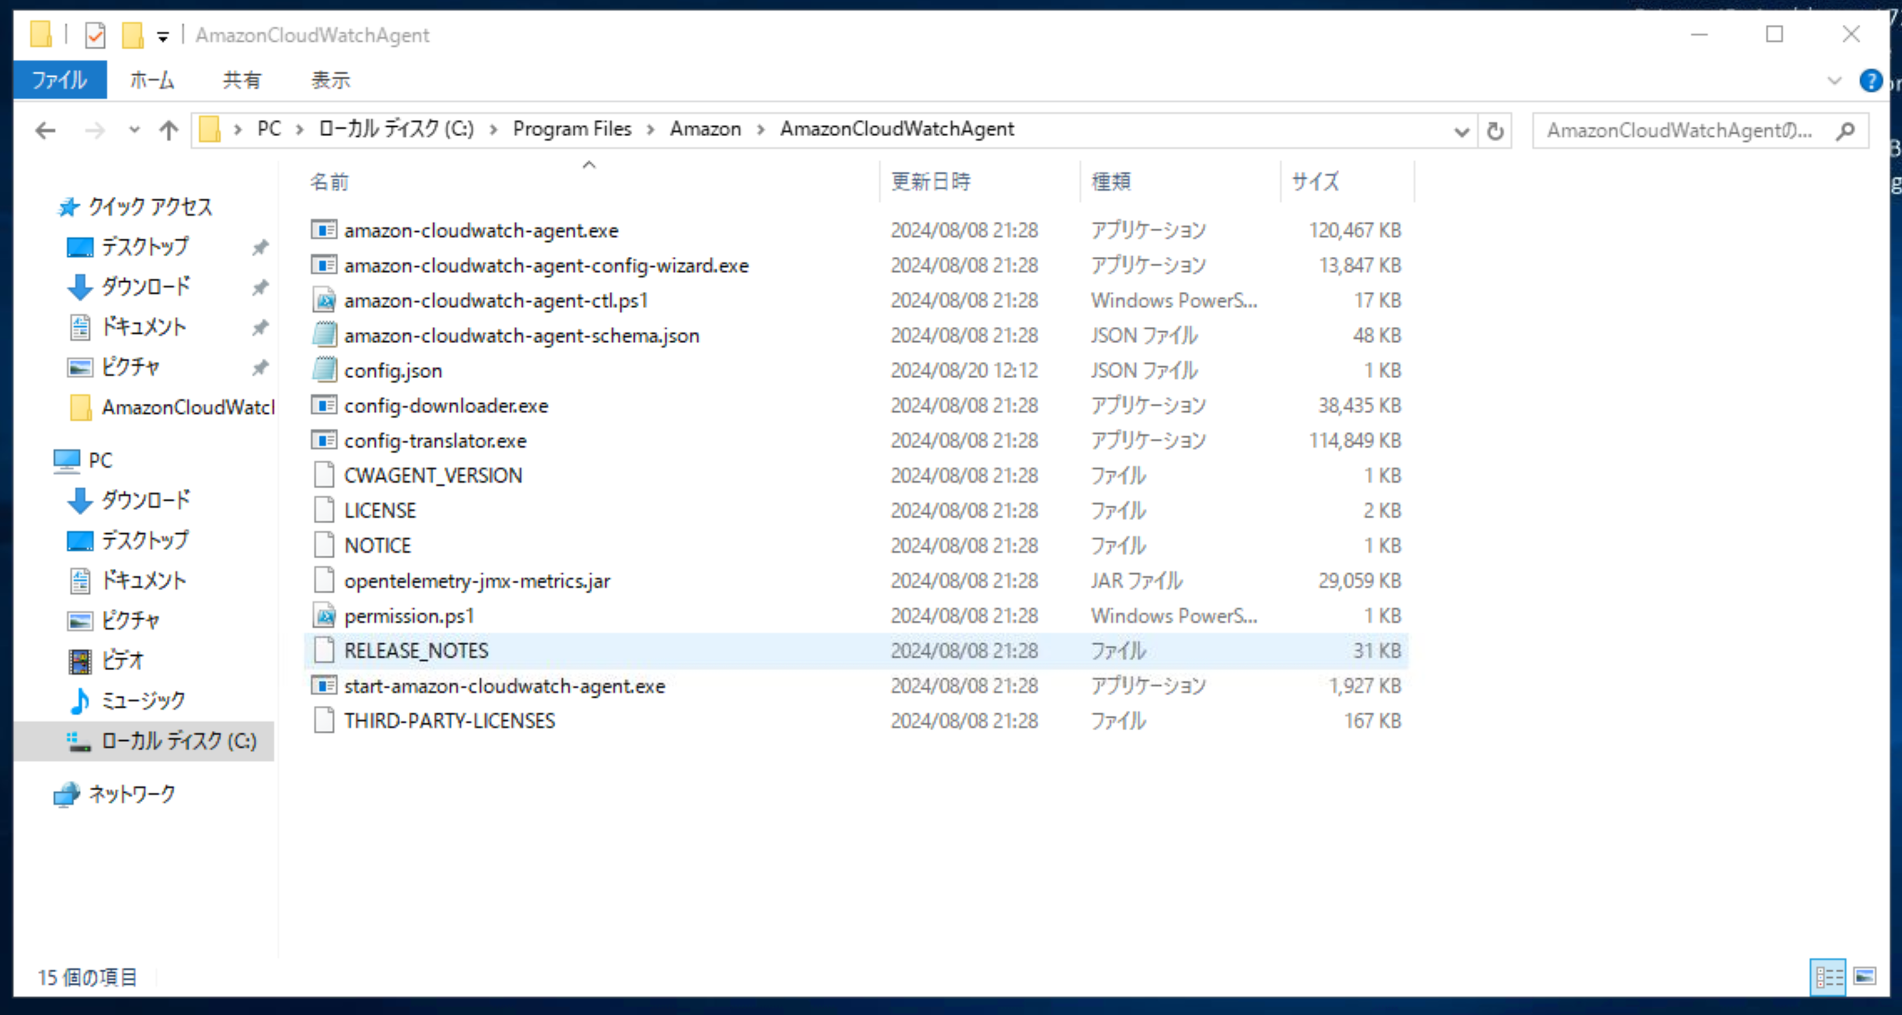This screenshot has width=1902, height=1015.
Task: Select ネットワーク in the navigation pane
Action: 131,794
